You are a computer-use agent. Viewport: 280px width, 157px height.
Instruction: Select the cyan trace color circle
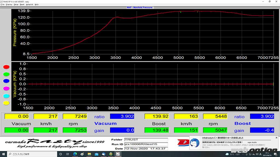tap(6, 96)
